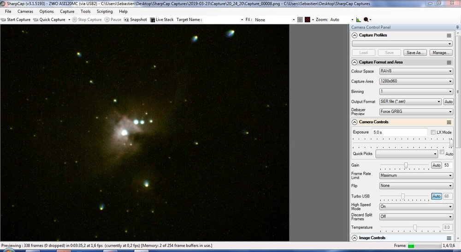Click the Load profile button
This screenshot has width=461, height=252.
point(363,53)
